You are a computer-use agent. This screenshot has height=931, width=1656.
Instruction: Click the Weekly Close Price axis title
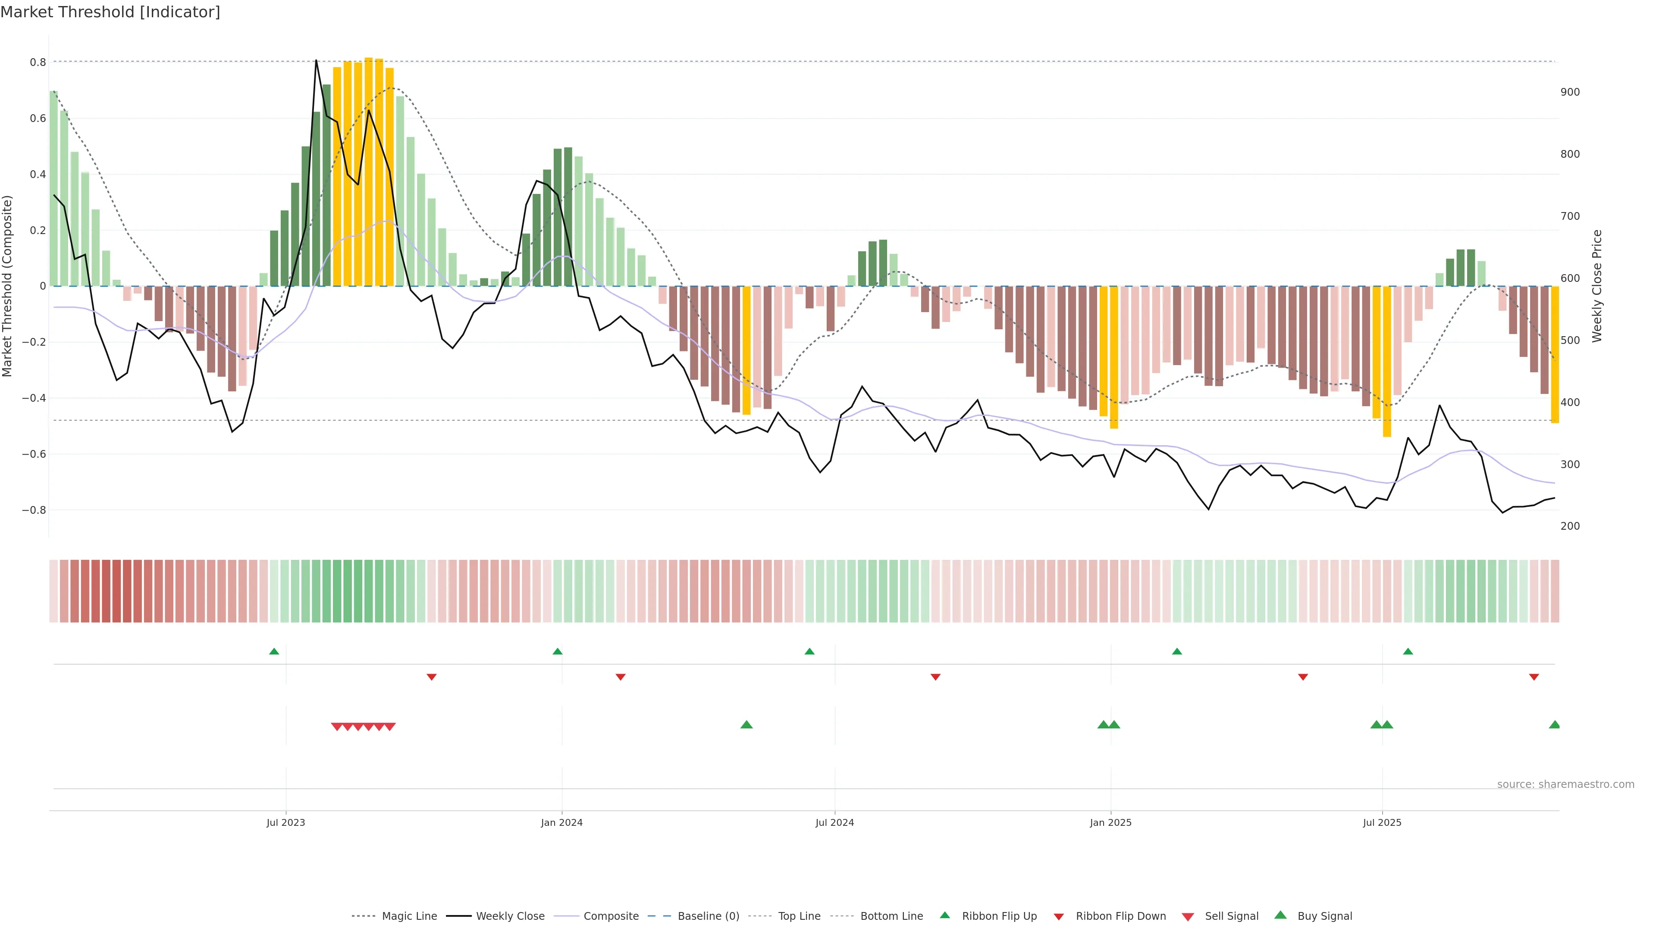pyautogui.click(x=1597, y=286)
